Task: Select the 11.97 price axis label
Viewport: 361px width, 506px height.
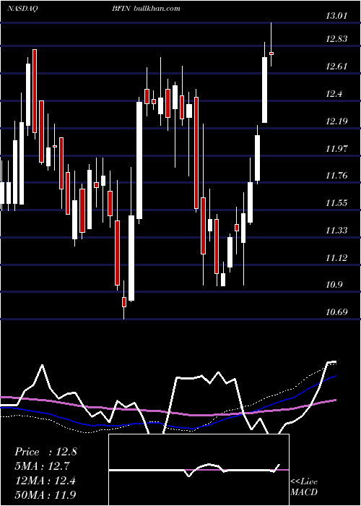Action: (x=336, y=149)
